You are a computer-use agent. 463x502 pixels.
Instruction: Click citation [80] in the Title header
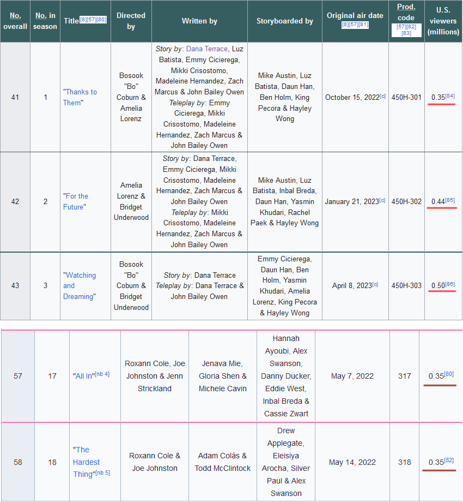(101, 19)
